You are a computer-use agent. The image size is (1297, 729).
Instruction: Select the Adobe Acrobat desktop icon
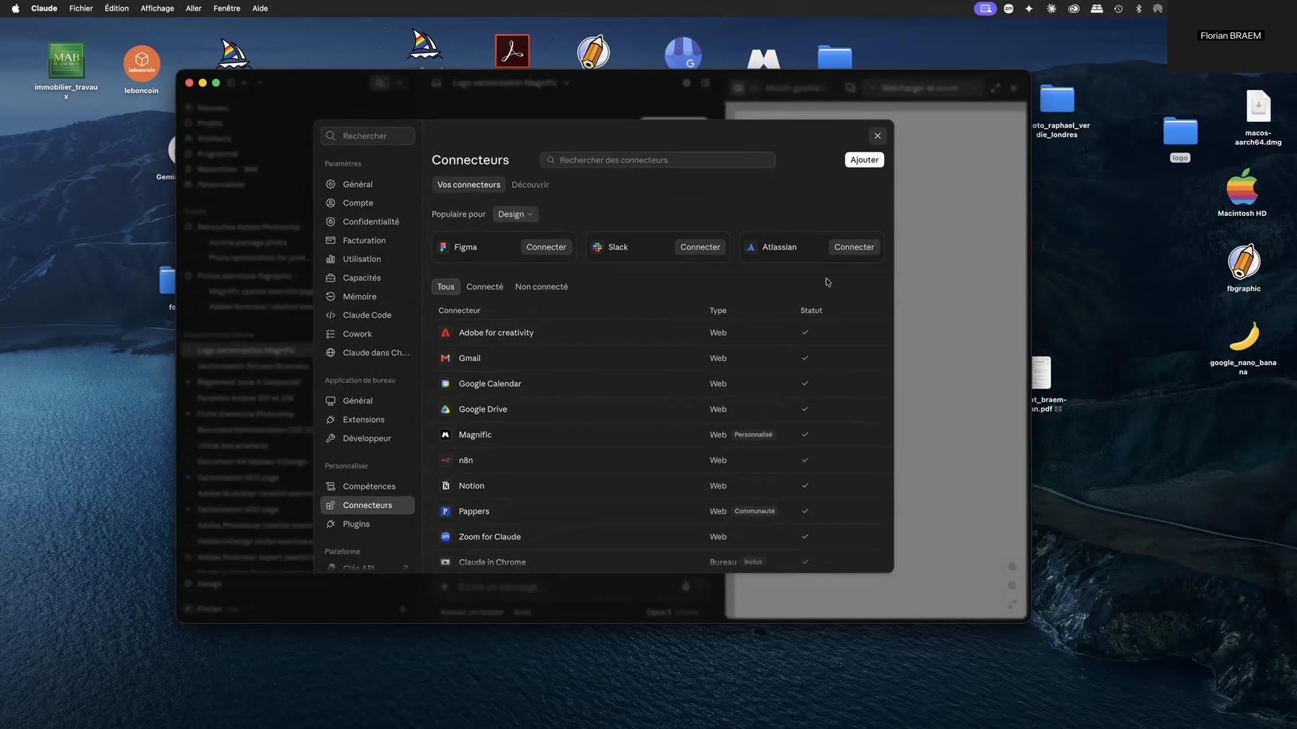point(512,51)
